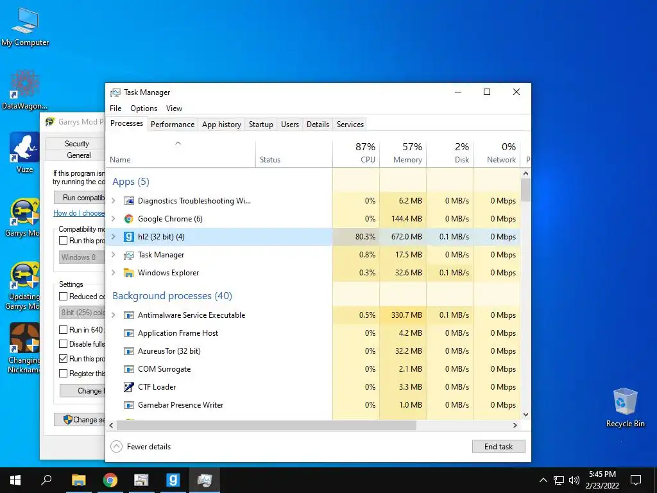657x493 pixels.
Task: Open the Garrys Mod desktop shortcut
Action: (x=24, y=218)
